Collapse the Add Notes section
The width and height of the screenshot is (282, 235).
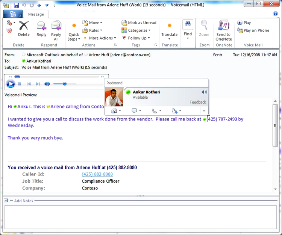coord(6,200)
